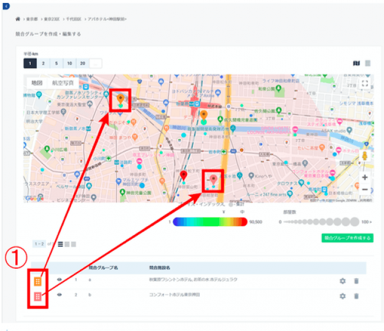Click pink marker for GRIDS Hostel Lounge Akihabara
This screenshot has width=384, height=331.
[x=295, y=130]
